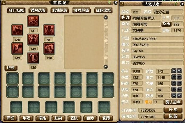Click the help question mark in 人物状态 panel
Image resolution: width=185 pixels, height=123 pixels.
176,4
